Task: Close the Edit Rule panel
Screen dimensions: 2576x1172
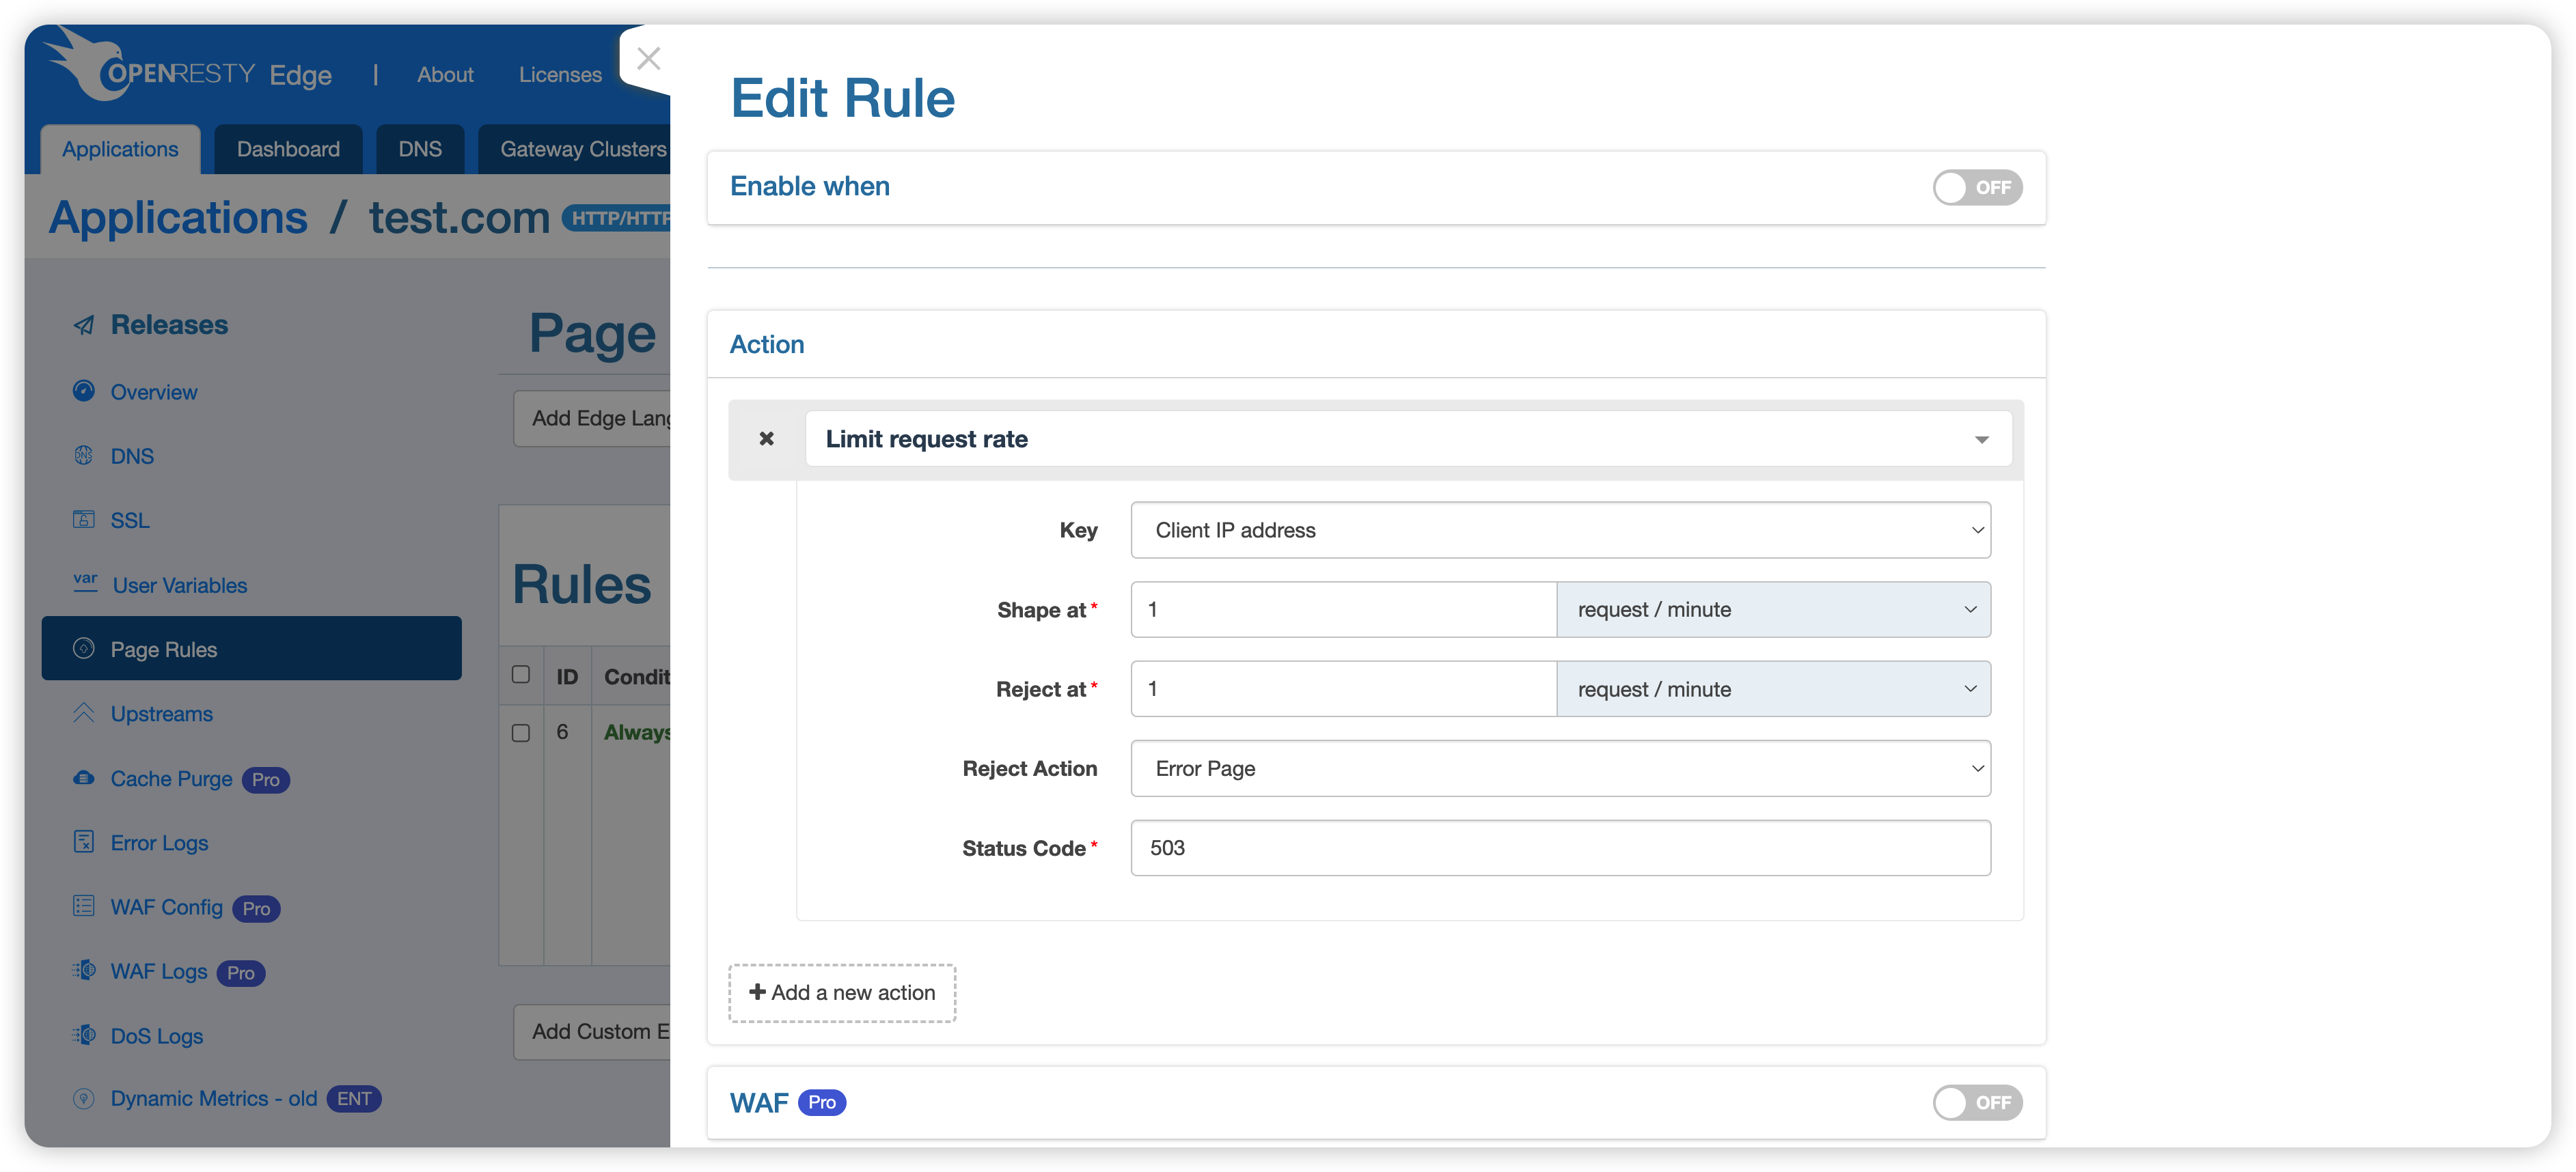Action: pos(648,59)
